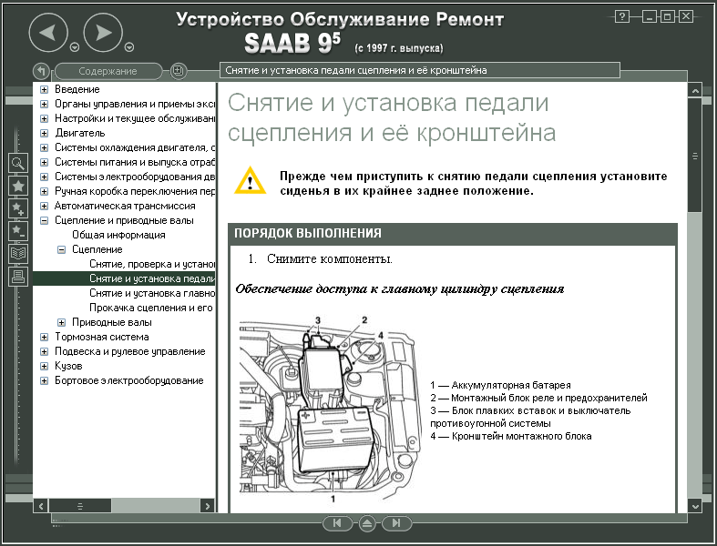The image size is (717, 546).
Task: Open the bookmarks star icon
Action: [x=18, y=186]
